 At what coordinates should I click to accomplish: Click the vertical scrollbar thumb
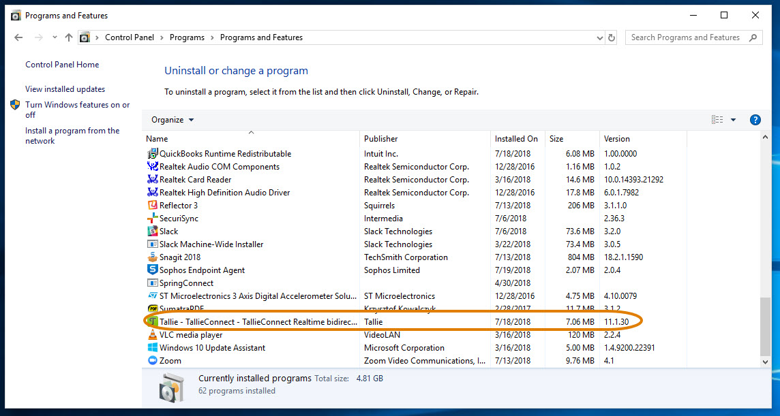tap(766, 327)
